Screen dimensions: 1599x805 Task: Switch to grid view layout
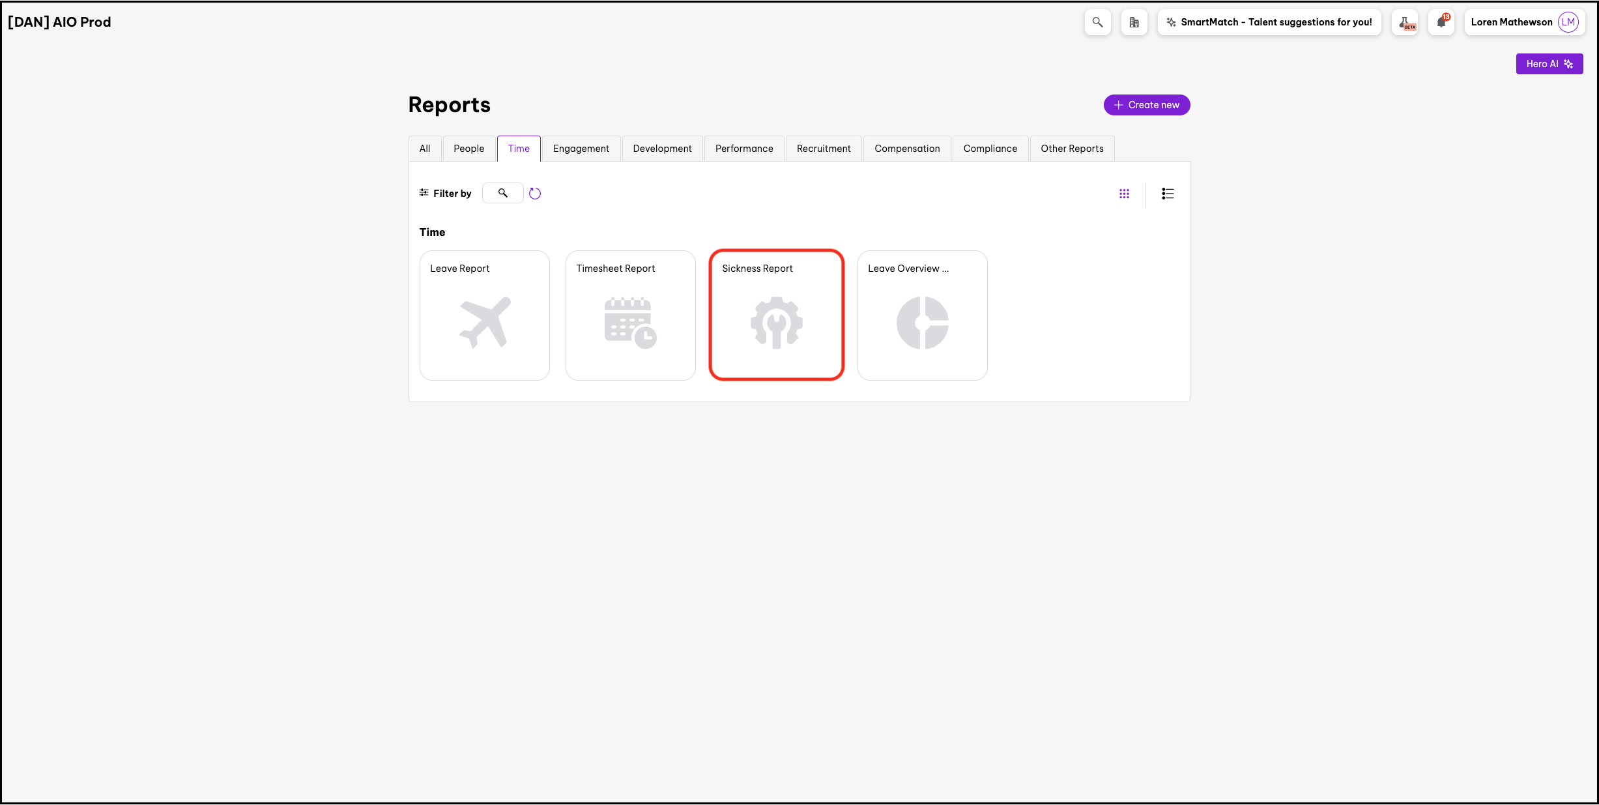[1124, 194]
